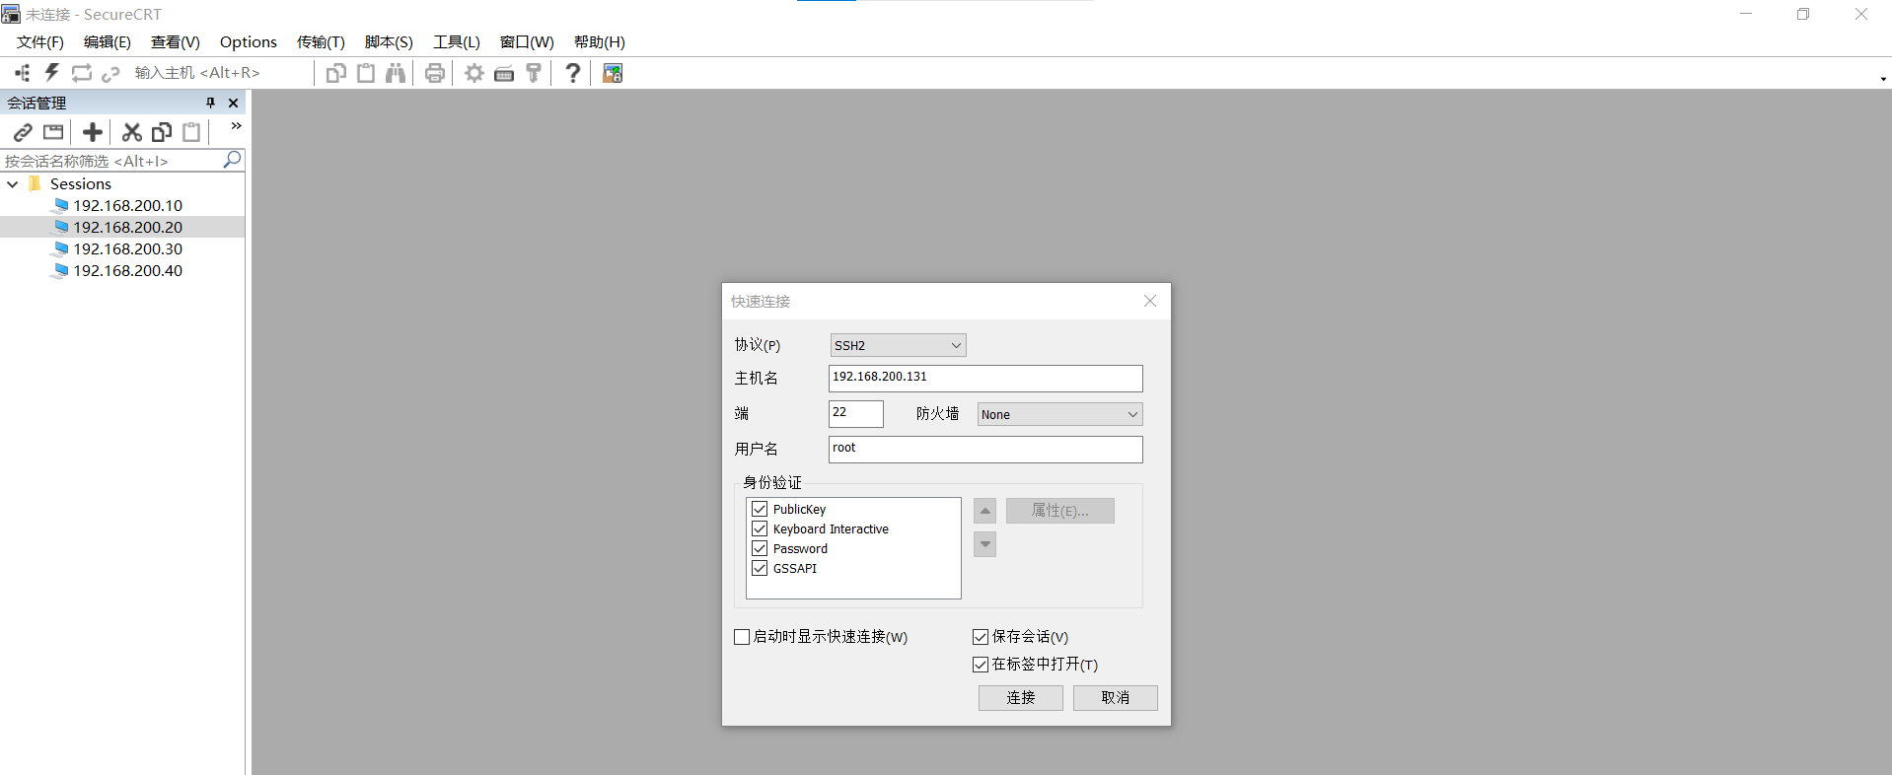Uncheck Keyboard Interactive authentication
Screen dimensions: 1892x775
click(x=760, y=528)
